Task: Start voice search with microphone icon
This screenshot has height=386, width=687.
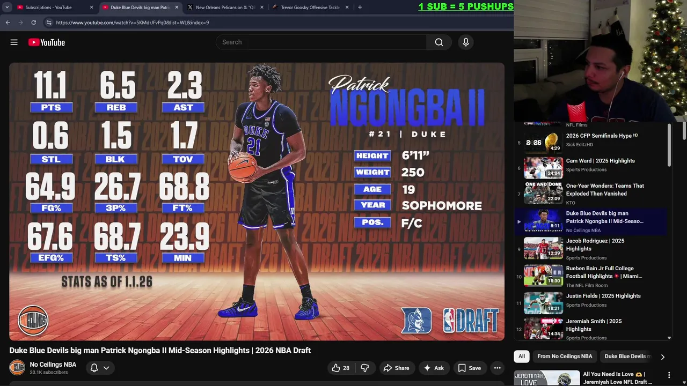Action: point(466,42)
